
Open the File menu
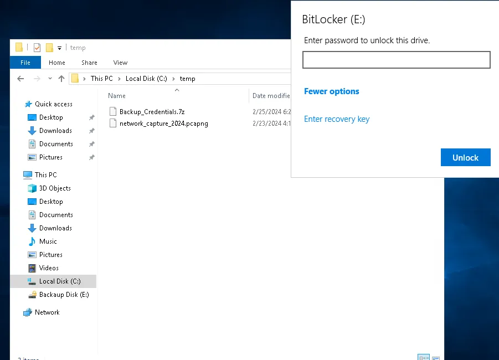pyautogui.click(x=25, y=63)
